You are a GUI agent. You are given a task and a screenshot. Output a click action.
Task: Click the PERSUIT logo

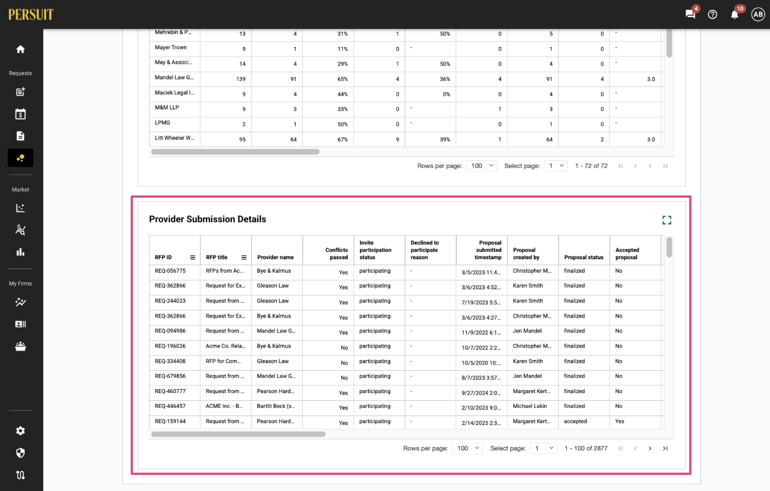[x=31, y=14]
